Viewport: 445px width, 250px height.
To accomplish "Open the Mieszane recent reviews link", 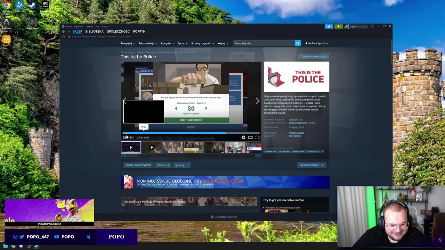I will [x=293, y=119].
